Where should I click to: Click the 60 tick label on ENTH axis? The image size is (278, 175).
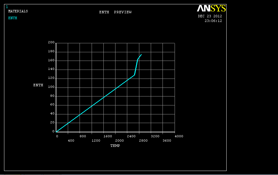point(52,105)
